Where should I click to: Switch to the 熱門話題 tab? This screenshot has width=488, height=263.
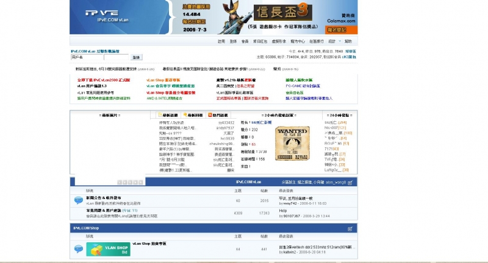[218, 115]
